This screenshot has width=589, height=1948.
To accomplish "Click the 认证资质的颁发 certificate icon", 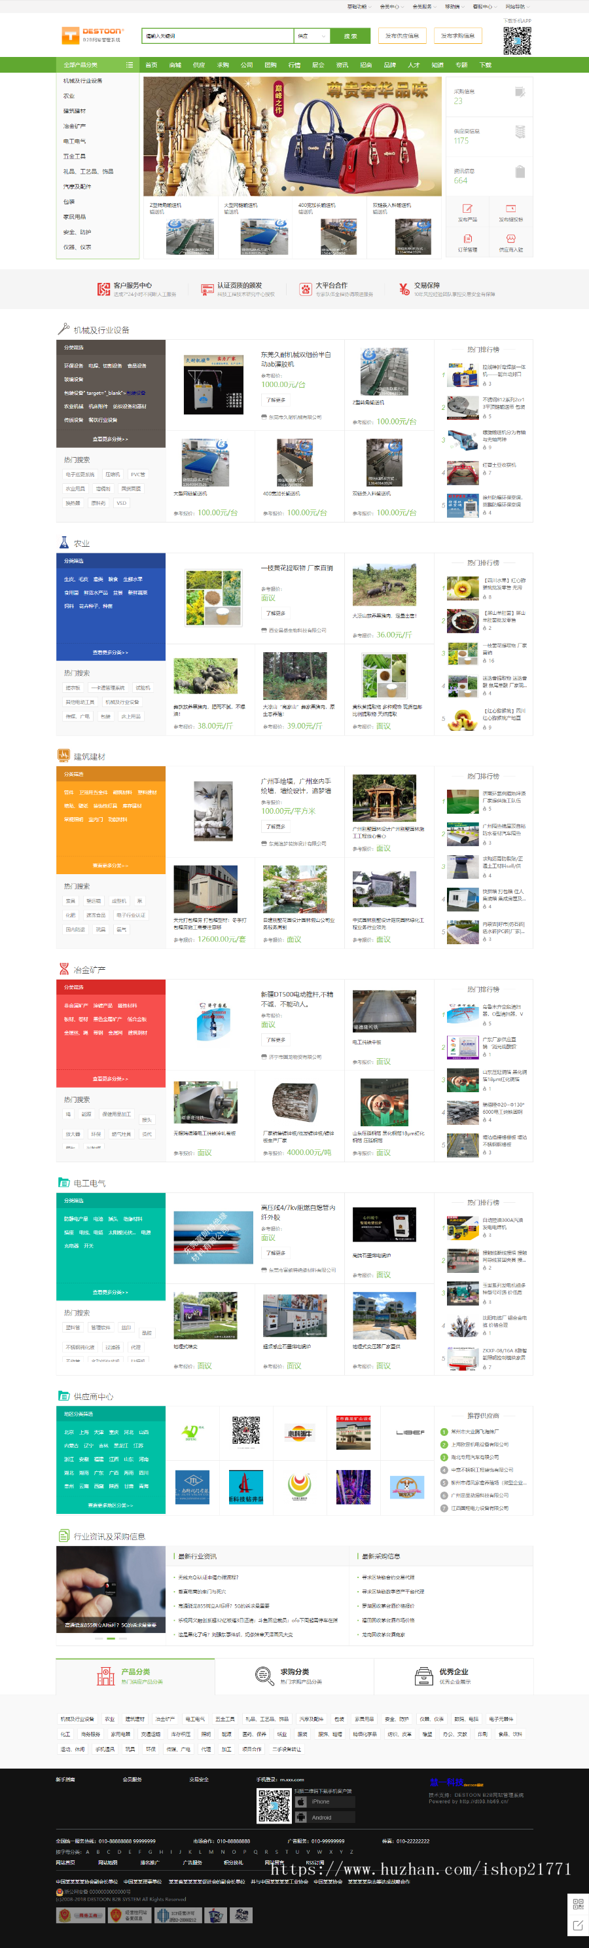I will 207,289.
